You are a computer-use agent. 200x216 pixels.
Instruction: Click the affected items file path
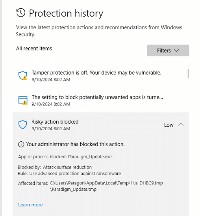click(106, 186)
